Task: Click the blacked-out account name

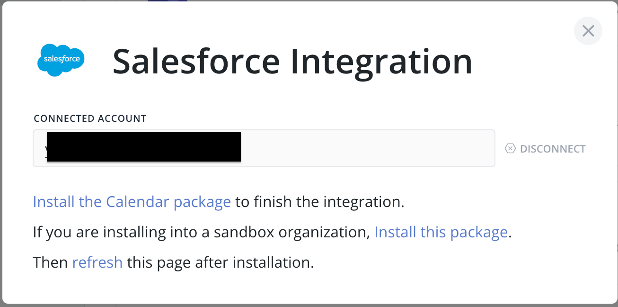Action: (144, 147)
